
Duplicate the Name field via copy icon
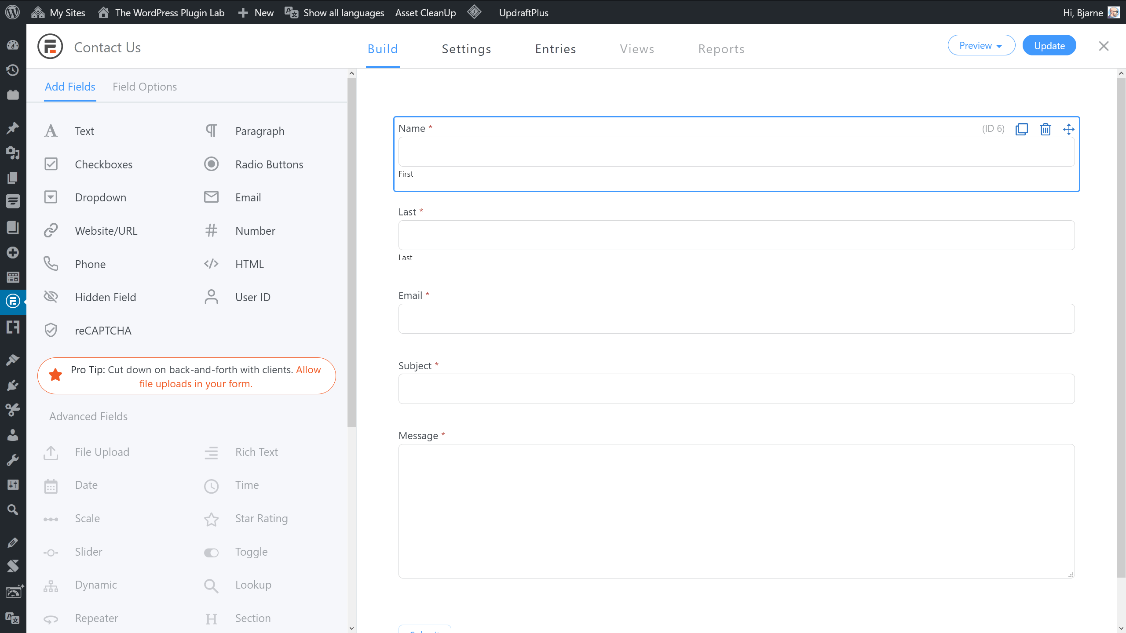coord(1021,129)
